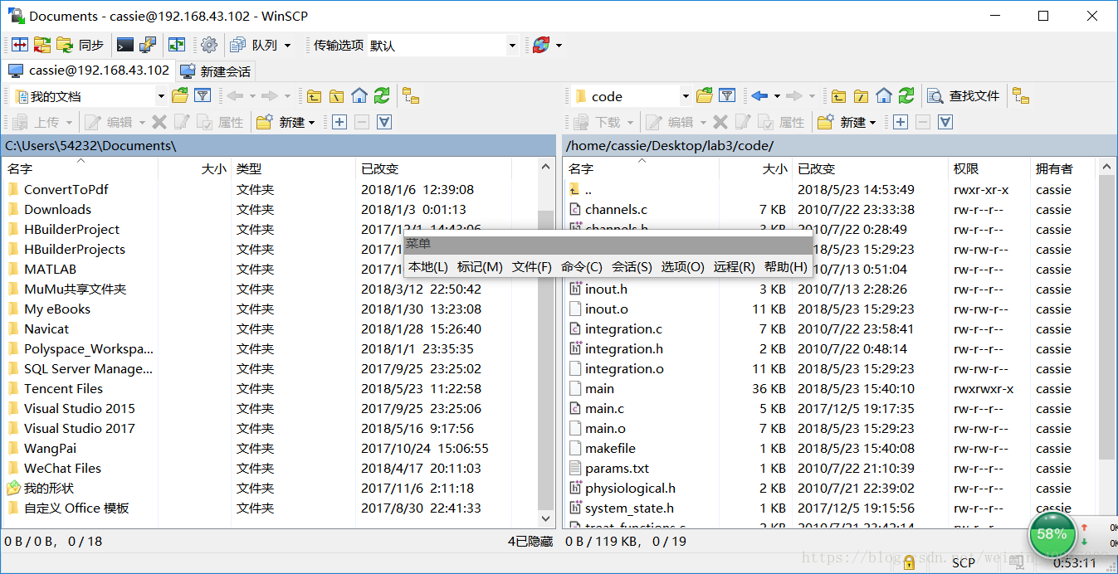Screen dimensions: 1118x574
Task: Toggle directory tree in remote panel
Action: [x=1021, y=96]
